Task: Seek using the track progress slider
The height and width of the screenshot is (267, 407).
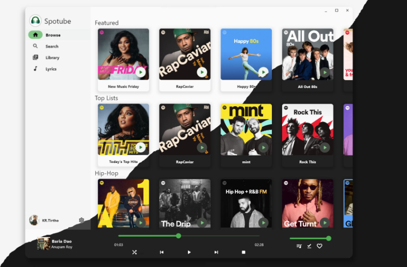Action: [x=189, y=236]
